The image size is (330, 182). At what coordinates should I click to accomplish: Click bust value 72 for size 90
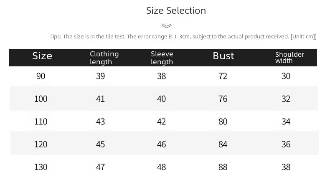(x=223, y=76)
